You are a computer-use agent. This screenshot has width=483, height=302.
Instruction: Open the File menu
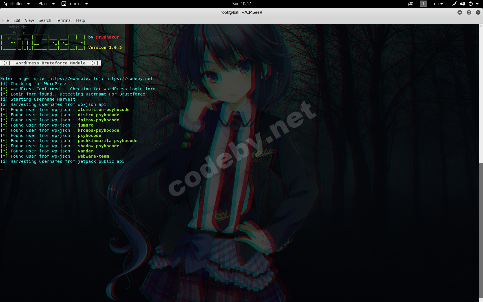click(5, 20)
